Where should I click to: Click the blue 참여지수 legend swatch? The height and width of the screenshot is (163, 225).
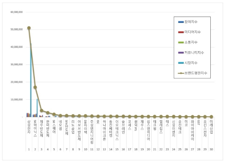pyautogui.click(x=181, y=22)
